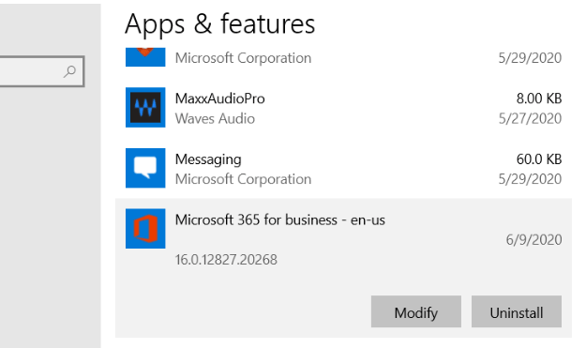Click the 6/9/2020 install date
This screenshot has width=586, height=348.
pos(533,239)
